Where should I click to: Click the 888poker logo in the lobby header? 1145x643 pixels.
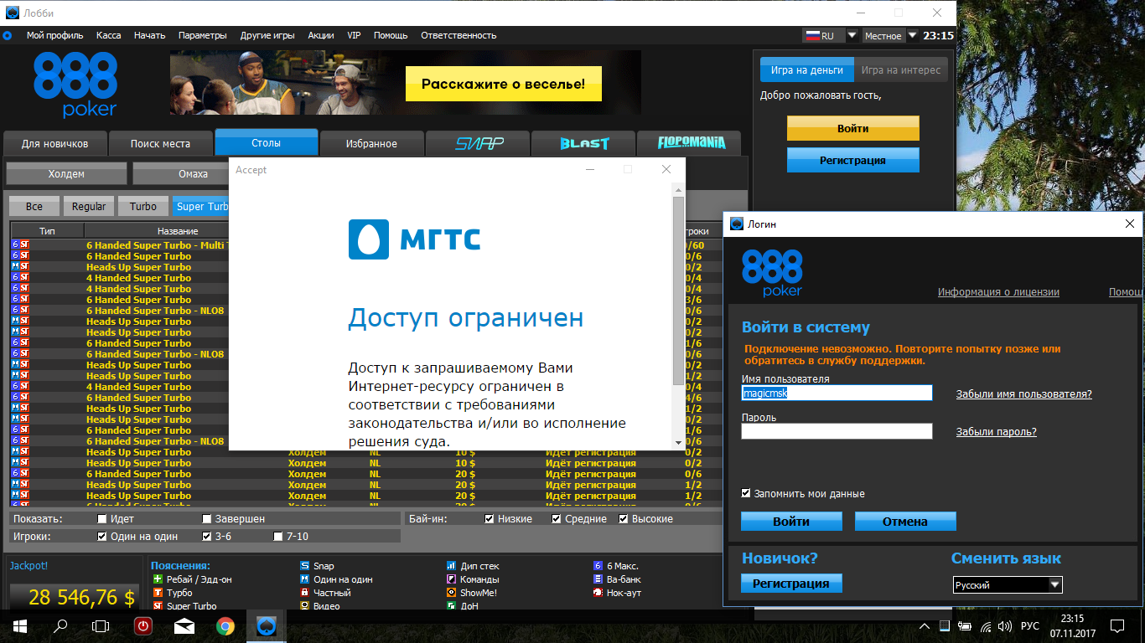(75, 84)
